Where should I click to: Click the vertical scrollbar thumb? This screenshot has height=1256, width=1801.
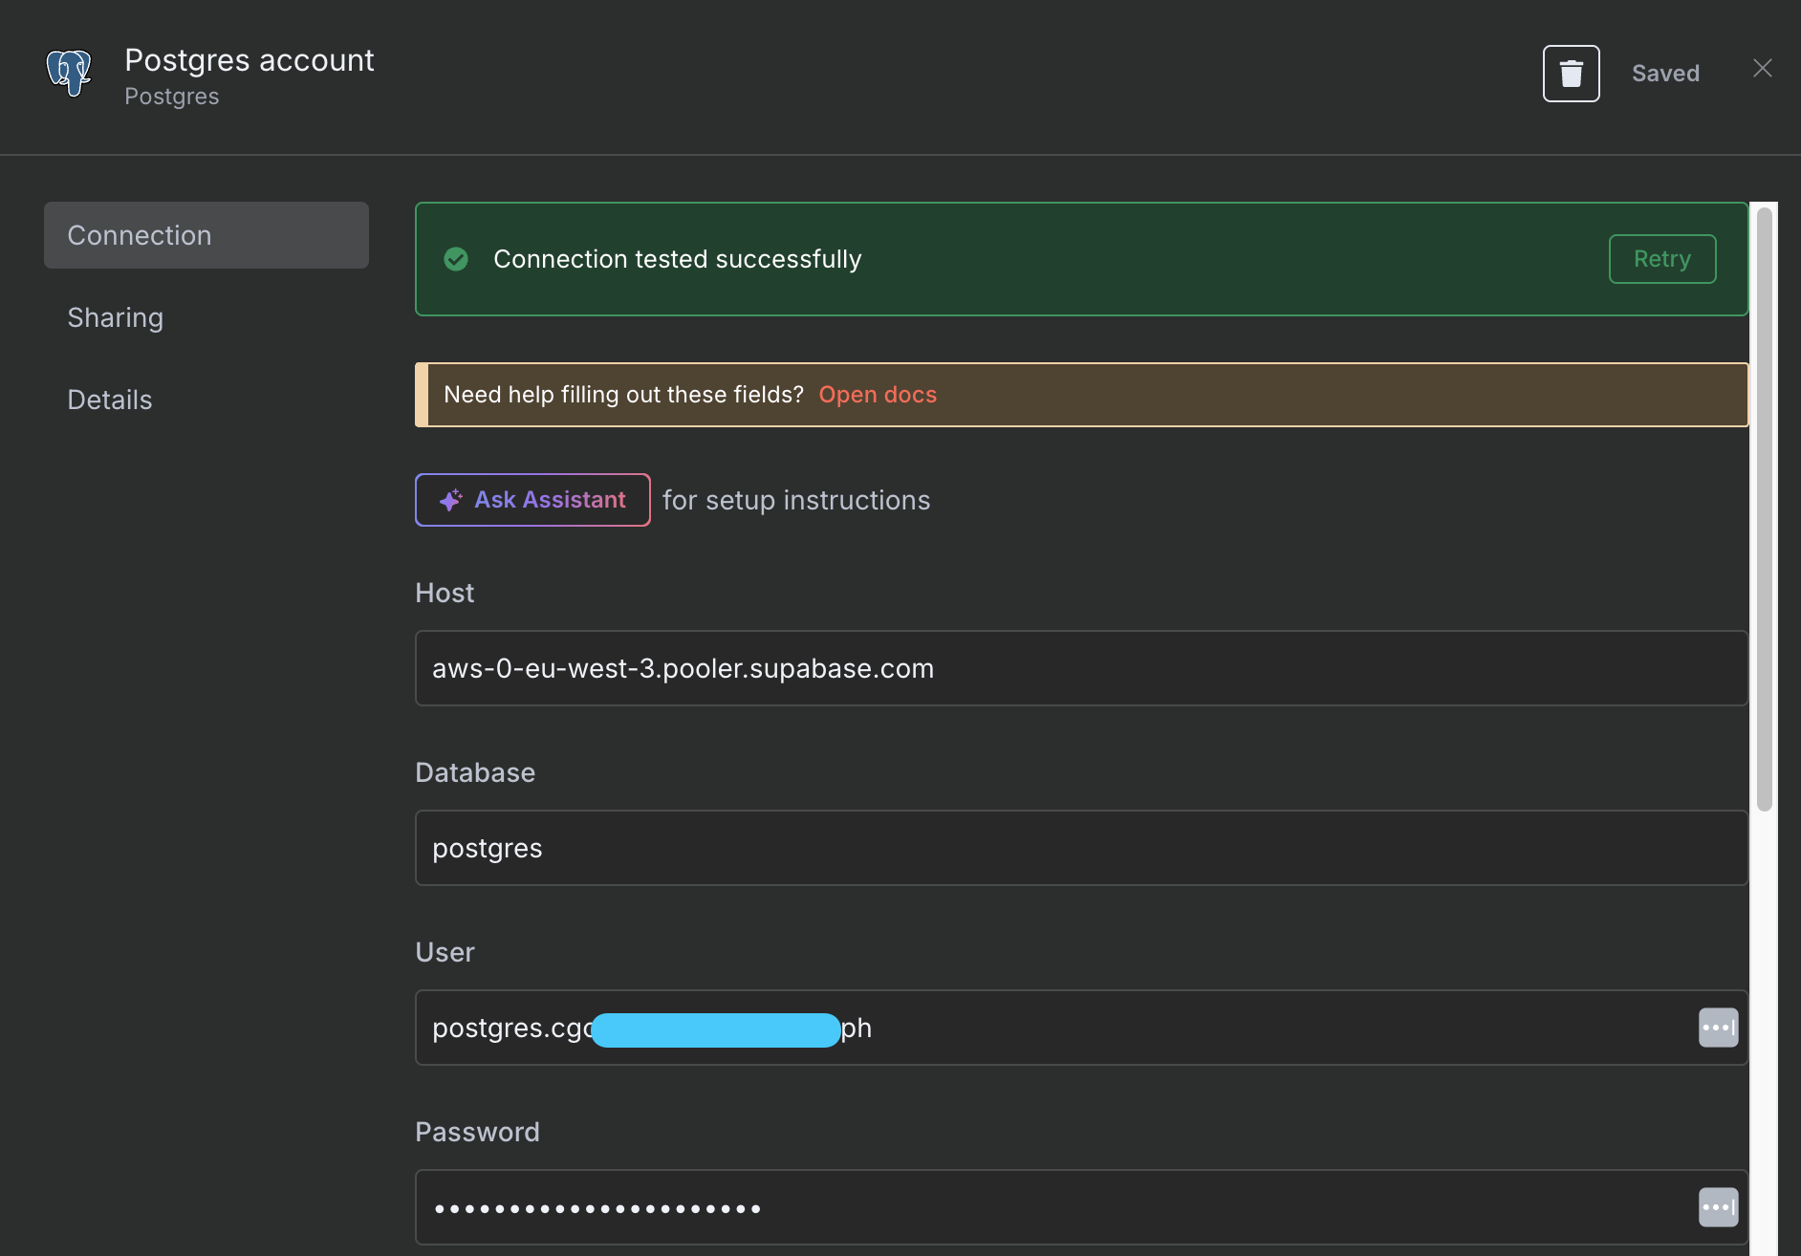(x=1765, y=509)
